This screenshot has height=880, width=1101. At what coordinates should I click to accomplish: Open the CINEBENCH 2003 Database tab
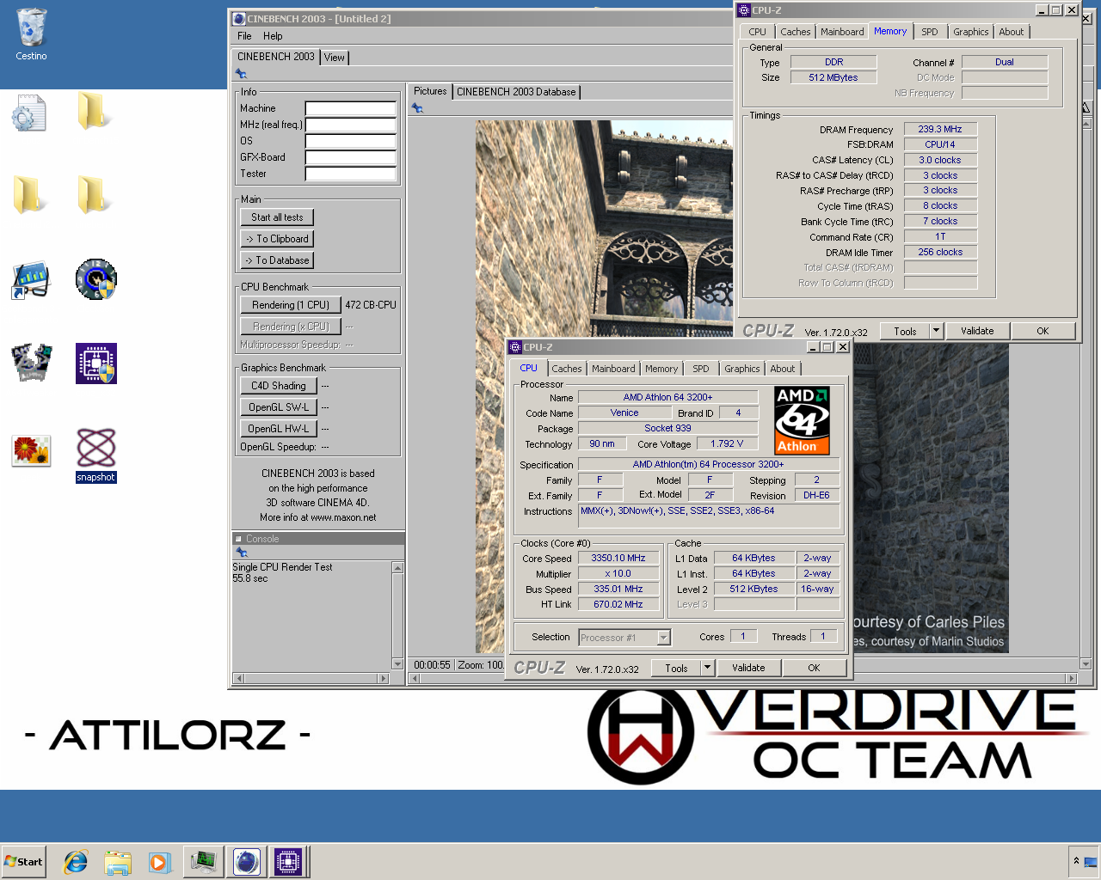(516, 92)
